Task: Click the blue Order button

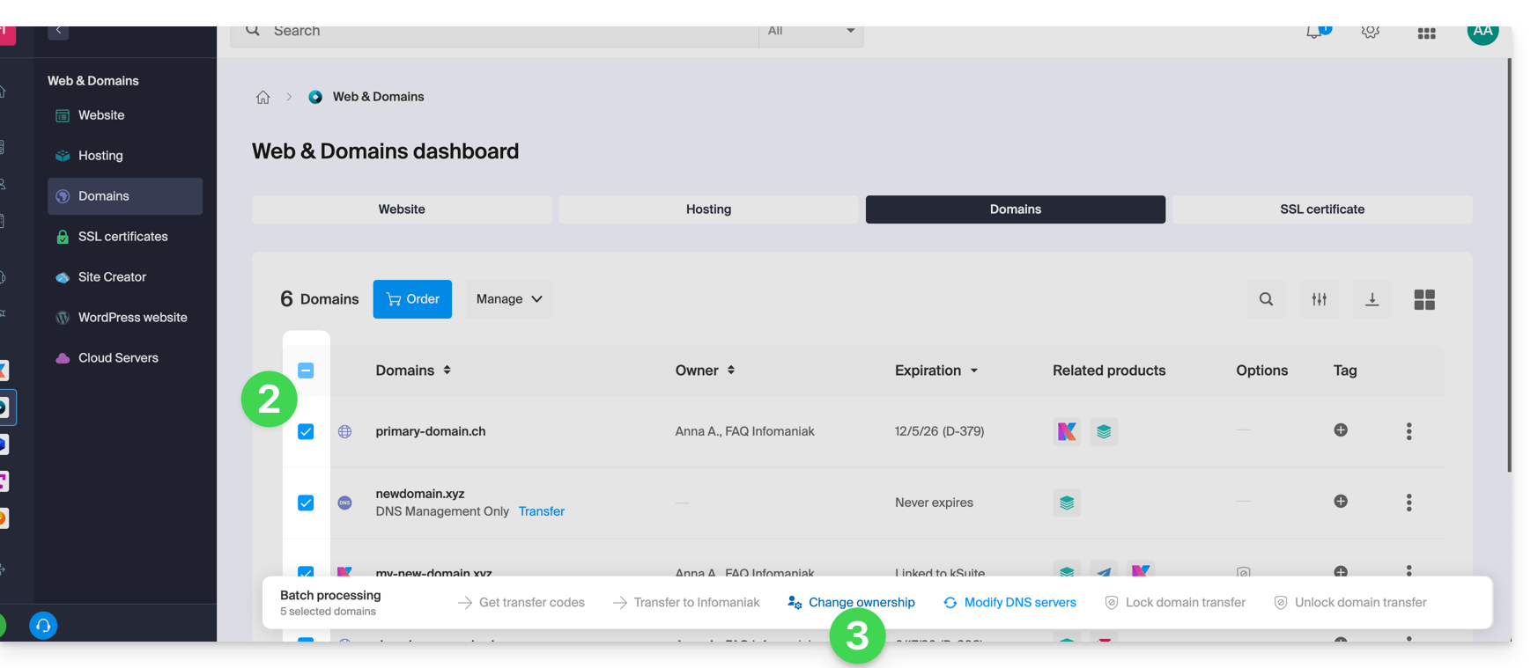Action: coord(412,299)
